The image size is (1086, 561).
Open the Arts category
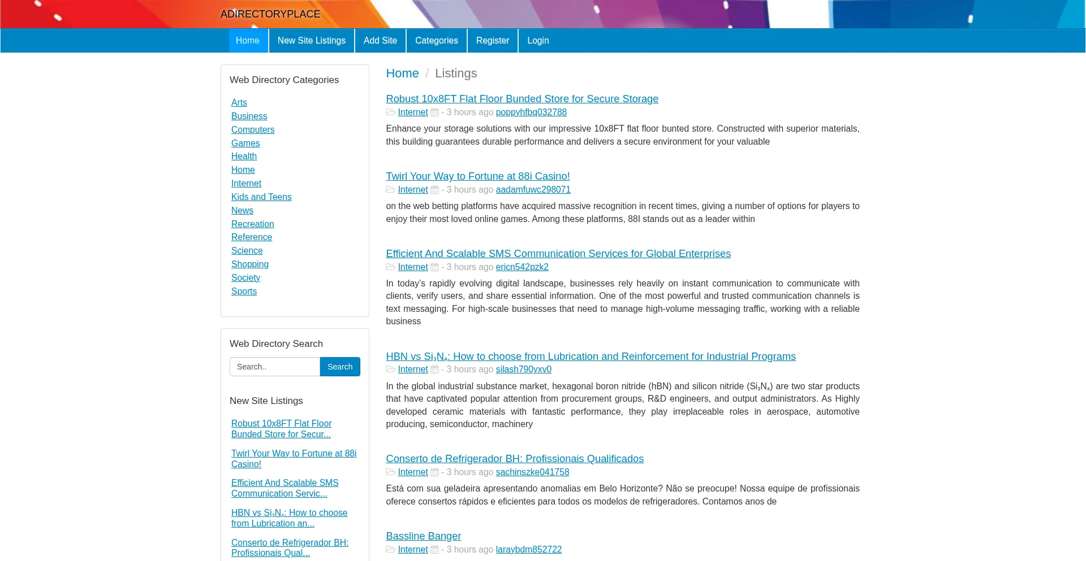[239, 103]
